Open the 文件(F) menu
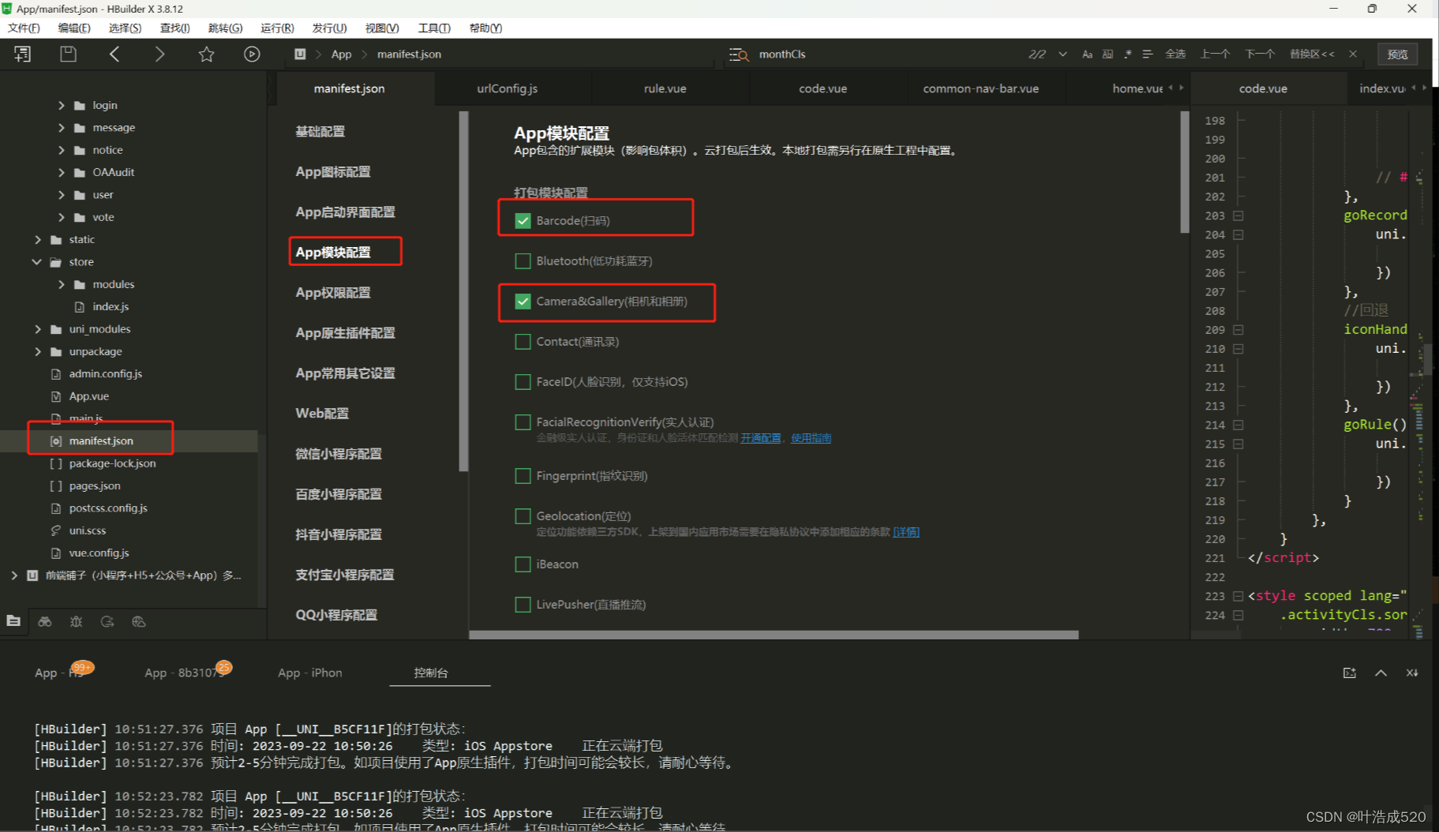 (24, 28)
